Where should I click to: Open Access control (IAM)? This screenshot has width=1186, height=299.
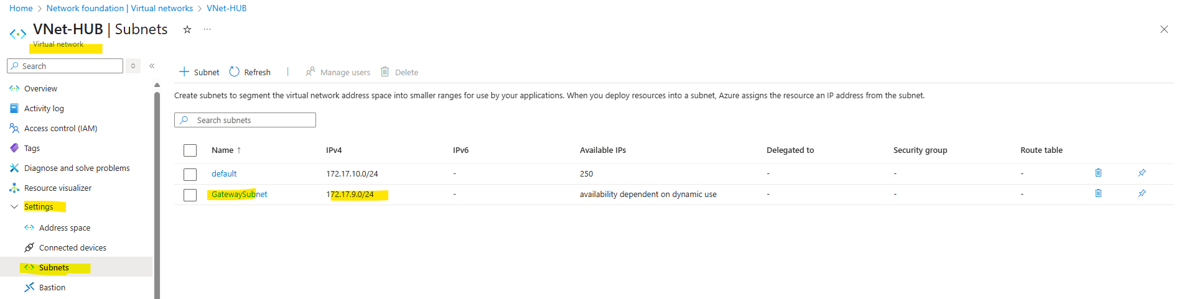pyautogui.click(x=60, y=128)
